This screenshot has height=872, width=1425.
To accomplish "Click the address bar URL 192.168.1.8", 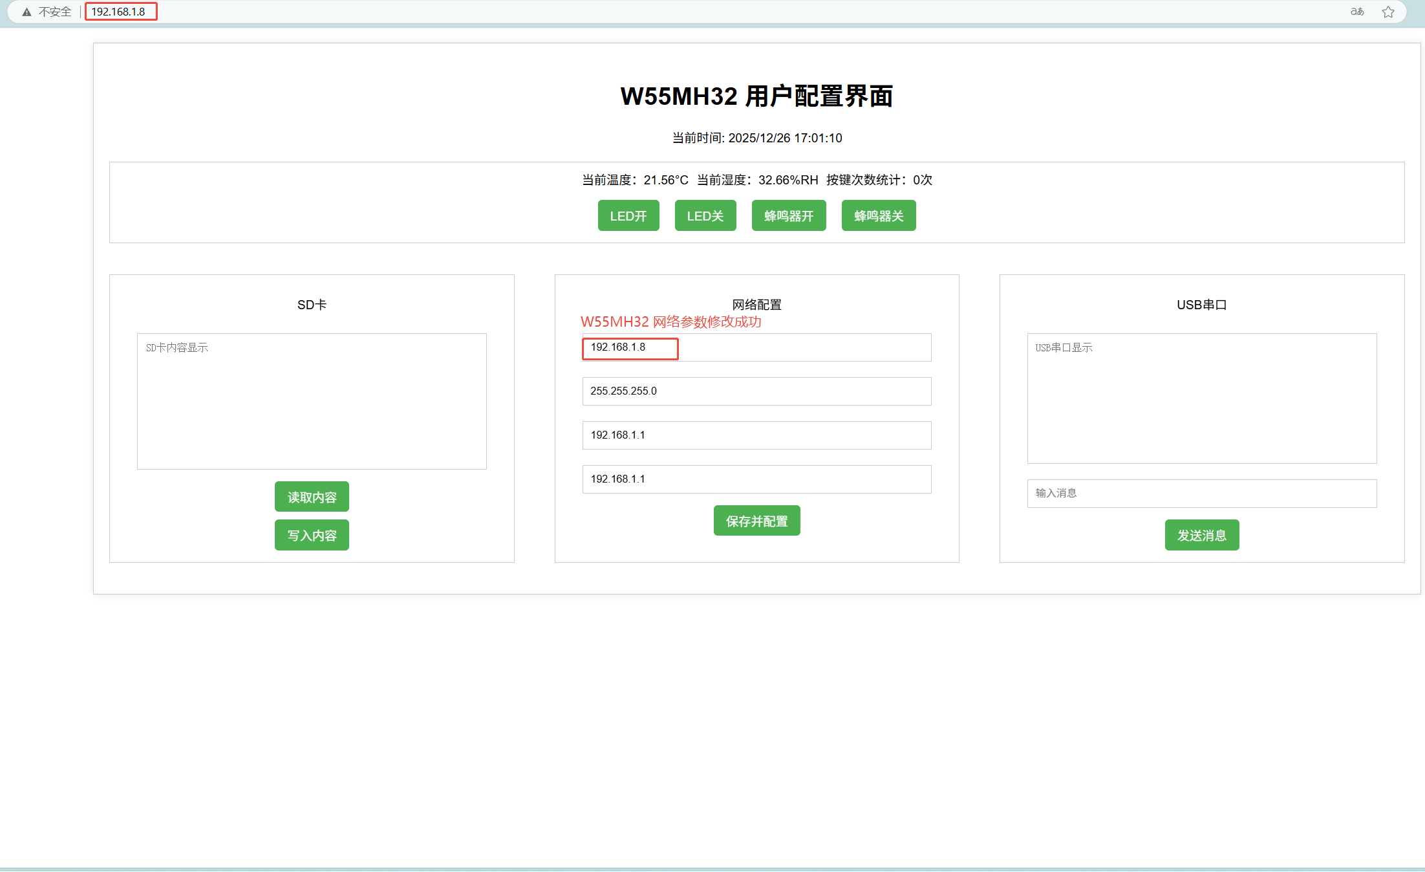I will (119, 12).
